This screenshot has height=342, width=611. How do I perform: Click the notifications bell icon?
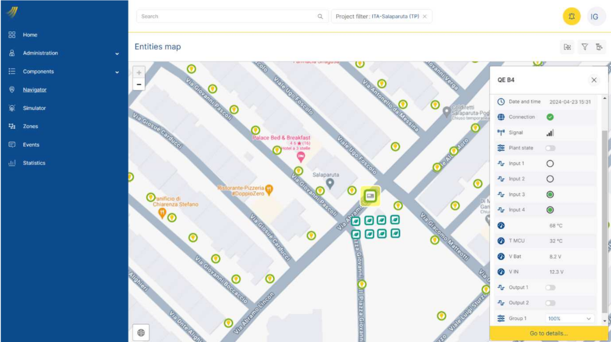tap(571, 16)
